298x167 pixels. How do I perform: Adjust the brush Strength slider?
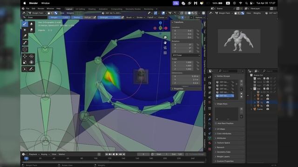[x=109, y=18]
